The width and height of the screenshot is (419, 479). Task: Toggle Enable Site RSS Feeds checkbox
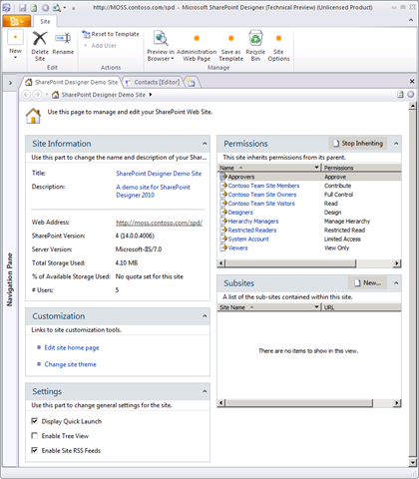click(x=34, y=450)
